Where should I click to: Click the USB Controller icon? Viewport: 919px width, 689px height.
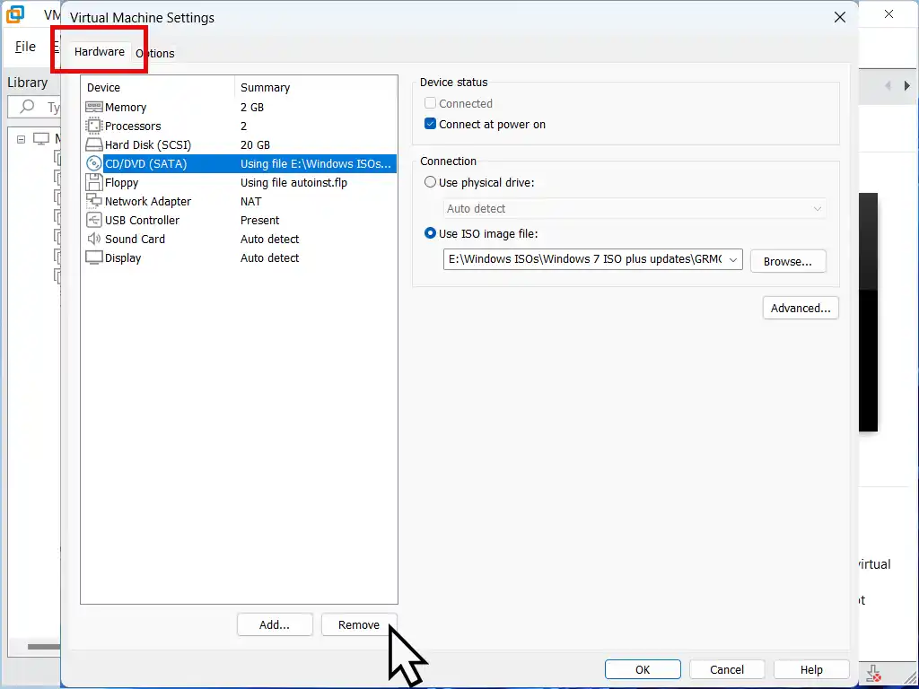[x=93, y=221]
